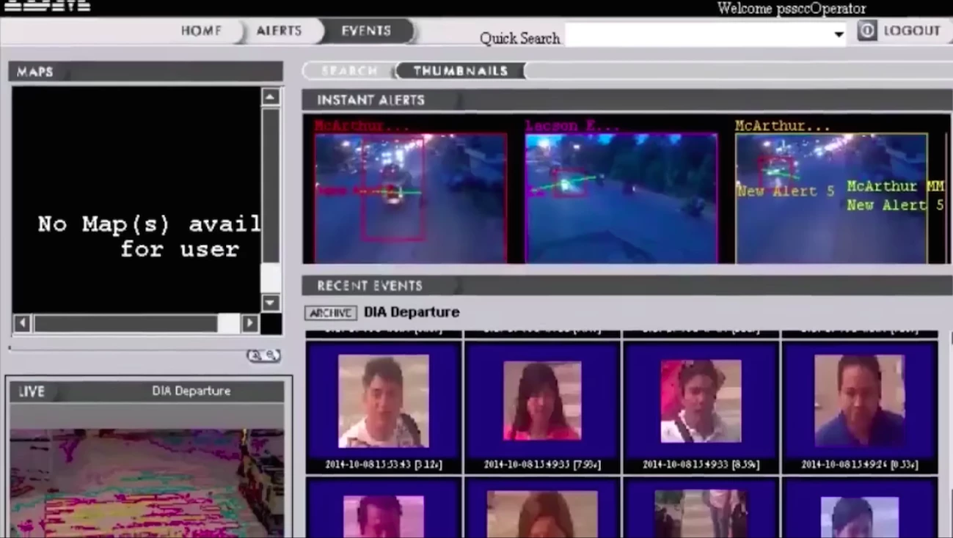Image resolution: width=953 pixels, height=538 pixels.
Task: Open the first face capture under DIA Departure
Action: click(383, 400)
